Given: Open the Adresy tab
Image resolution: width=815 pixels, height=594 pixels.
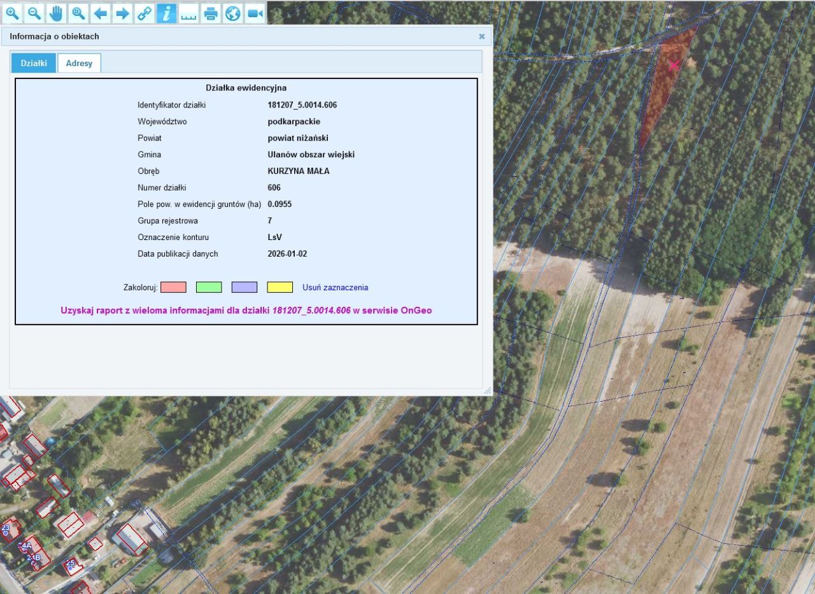Looking at the screenshot, I should click(x=79, y=63).
